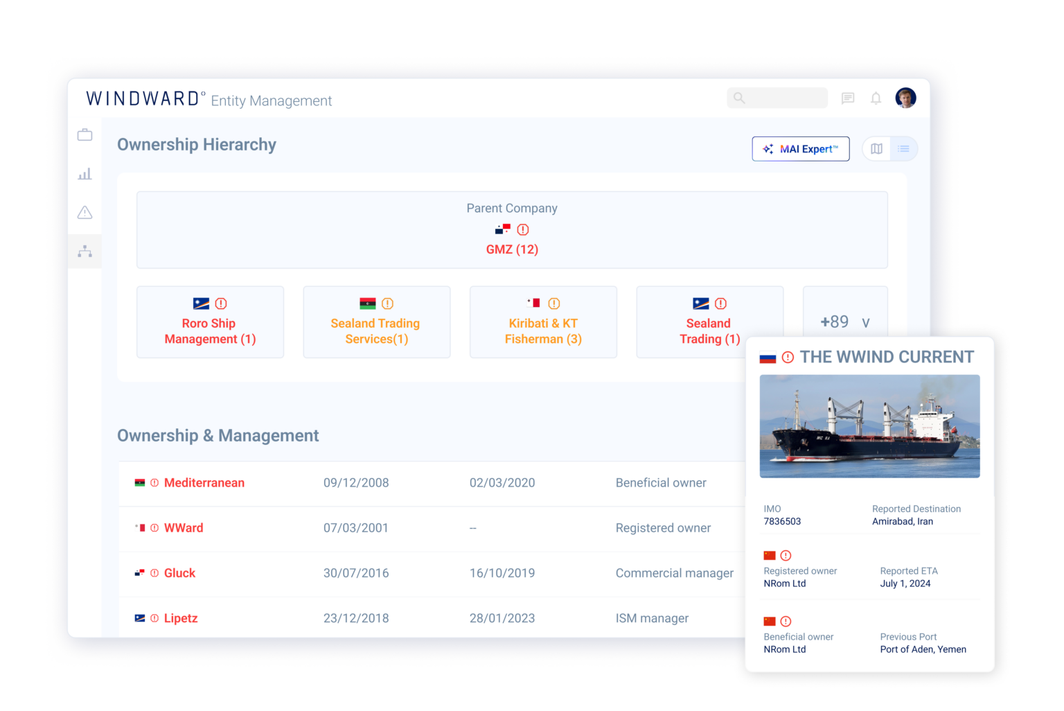Click the user profile avatar photo
1064x711 pixels.
click(x=905, y=98)
